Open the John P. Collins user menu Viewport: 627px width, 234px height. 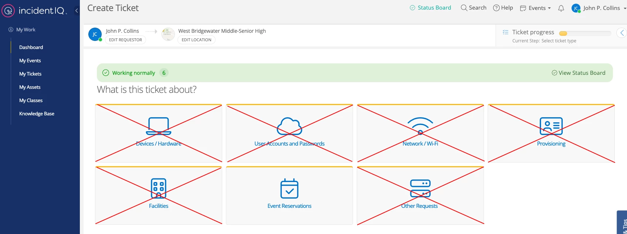click(599, 8)
